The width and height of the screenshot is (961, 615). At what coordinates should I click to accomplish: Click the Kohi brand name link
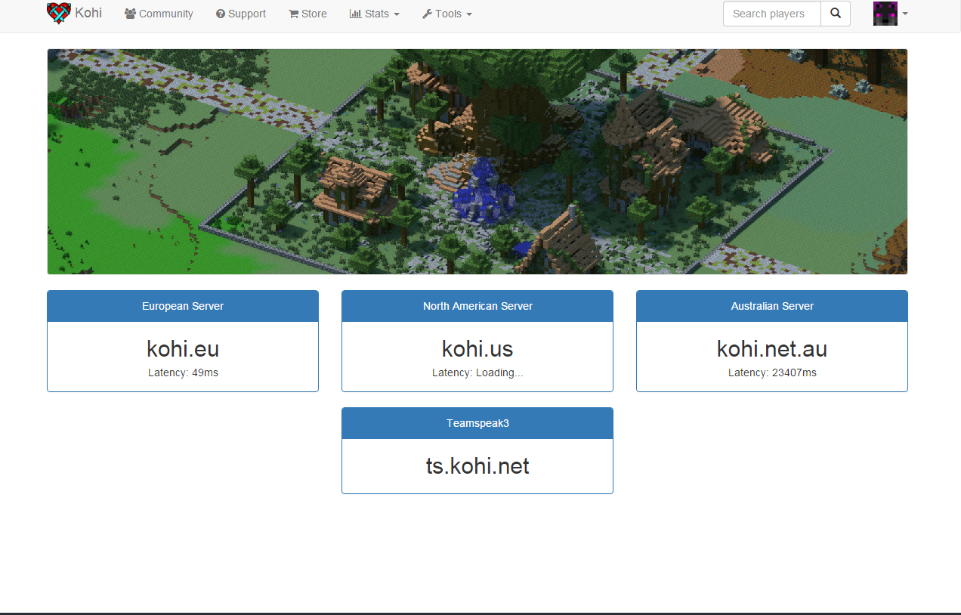point(88,13)
